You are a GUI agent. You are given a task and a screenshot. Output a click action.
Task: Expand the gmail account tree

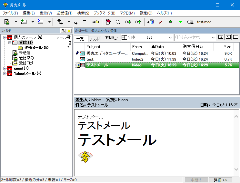pyautogui.click(x=5, y=68)
